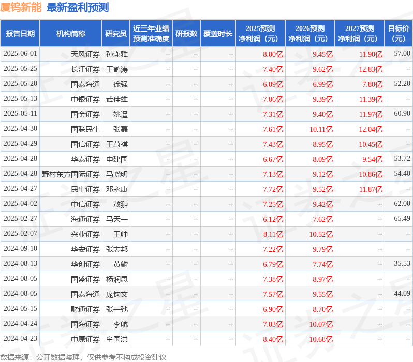Select 国信证券 institution cell

point(85,144)
